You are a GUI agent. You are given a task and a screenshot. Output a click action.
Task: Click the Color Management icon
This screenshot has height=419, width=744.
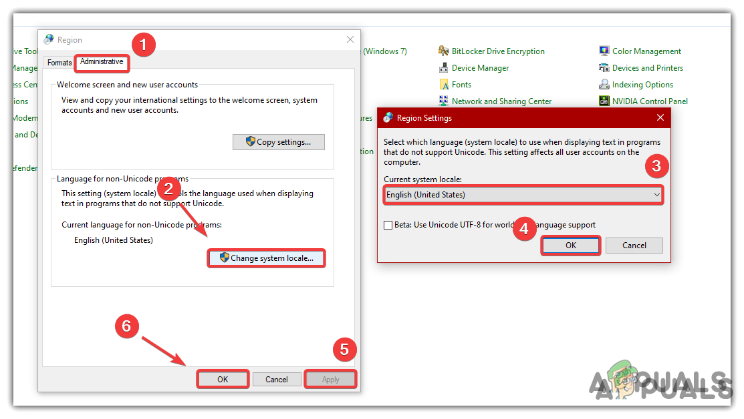click(604, 51)
